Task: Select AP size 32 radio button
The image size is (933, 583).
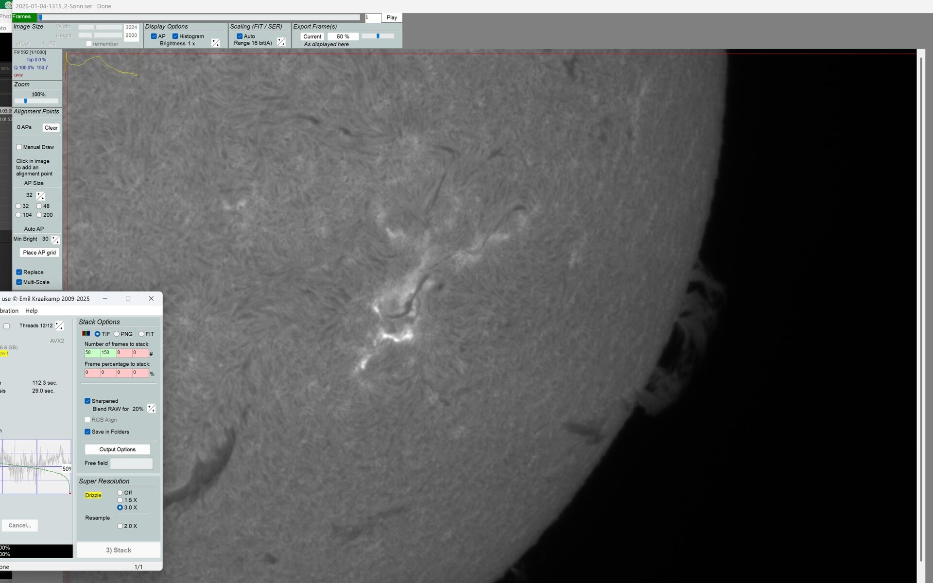Action: coord(18,206)
